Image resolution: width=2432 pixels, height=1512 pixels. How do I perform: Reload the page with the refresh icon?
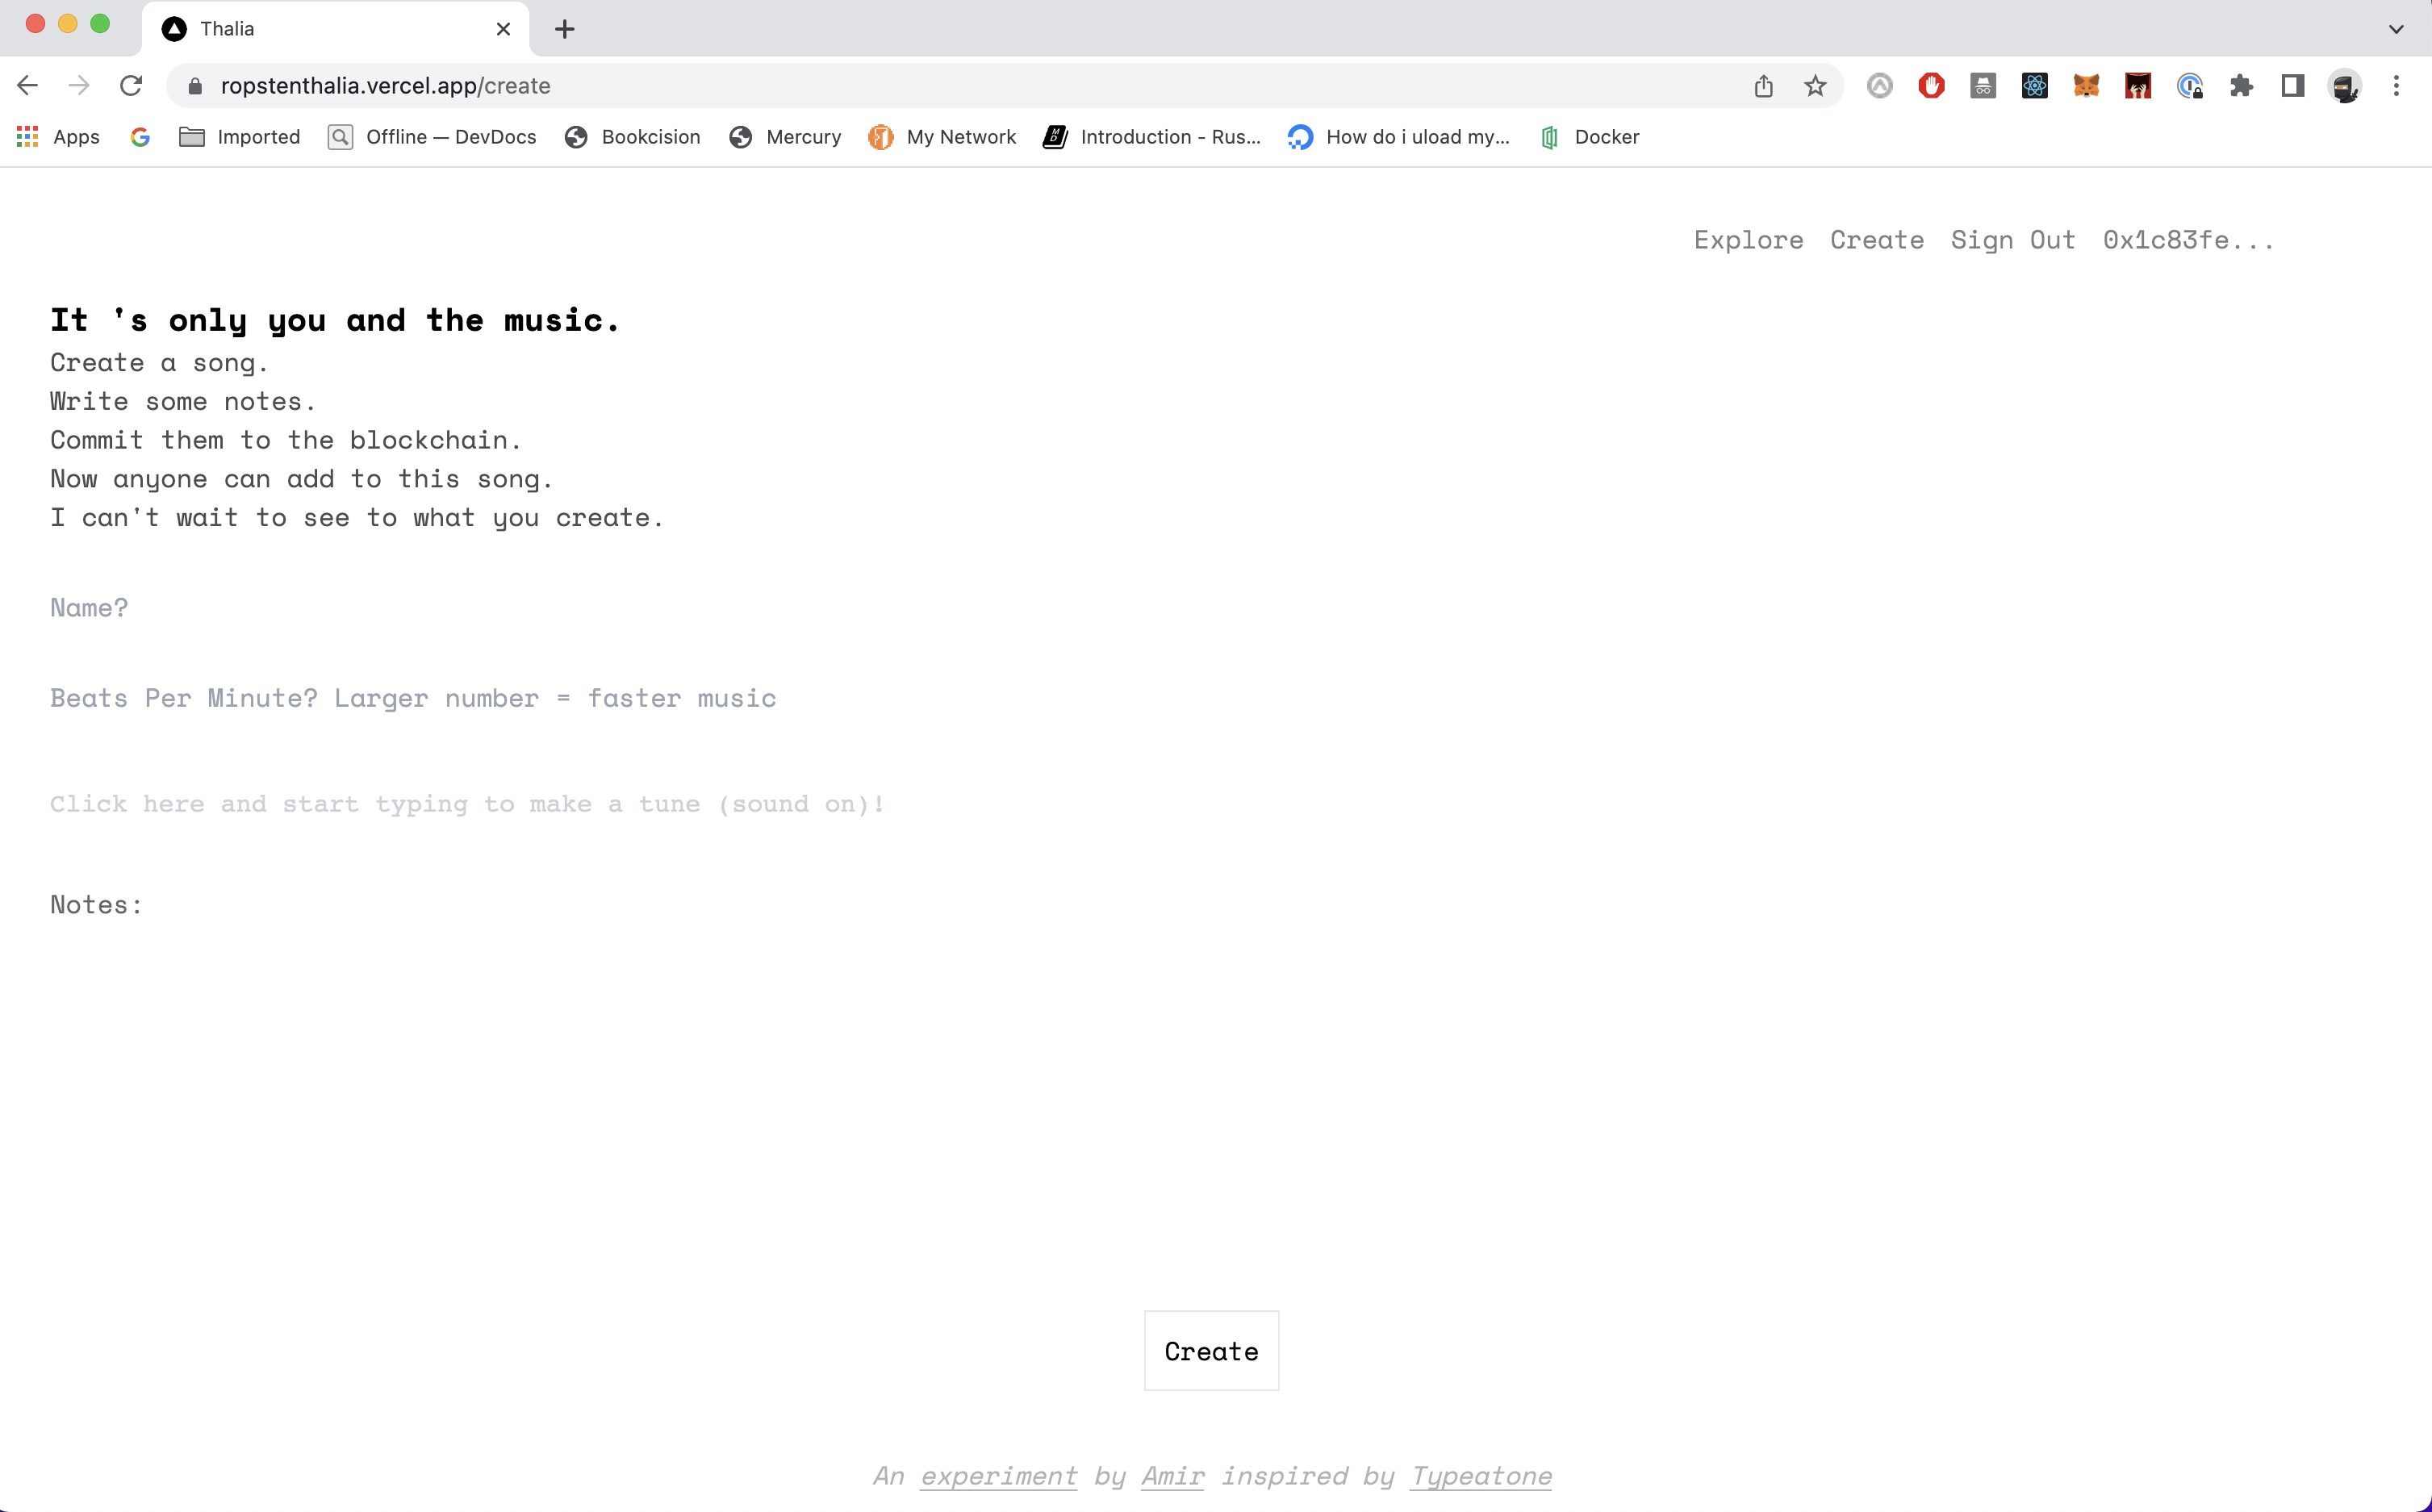tap(131, 86)
